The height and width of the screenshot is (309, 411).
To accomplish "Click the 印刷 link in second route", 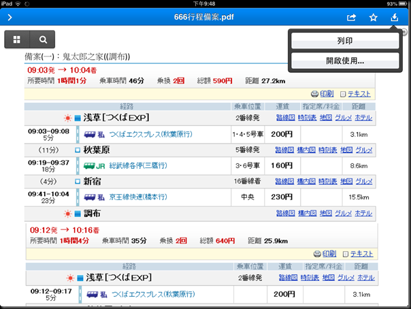I will [329, 254].
